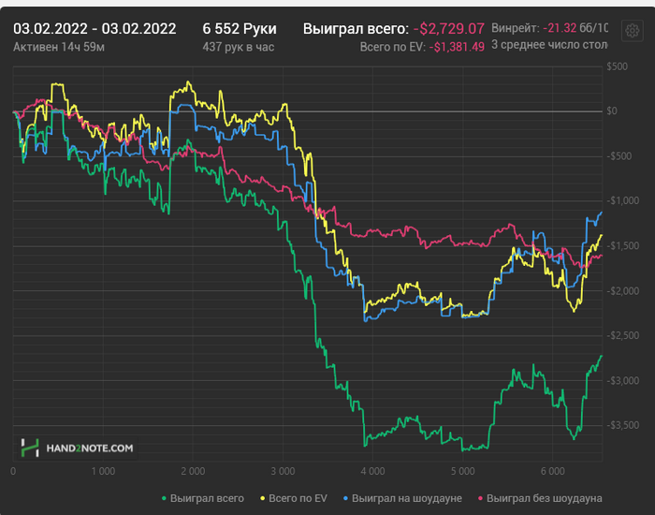Viewport: 655px width, 515px height.
Task: Click the "-$3,000" y-axis label
Action: pos(623,380)
